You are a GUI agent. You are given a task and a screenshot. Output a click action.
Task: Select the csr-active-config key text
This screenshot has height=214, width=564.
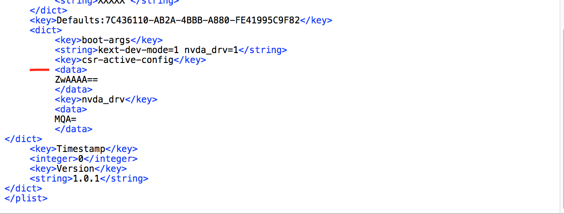pyautogui.click(x=128, y=60)
